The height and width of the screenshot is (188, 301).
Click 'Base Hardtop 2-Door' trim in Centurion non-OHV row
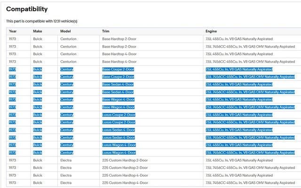[119, 39]
